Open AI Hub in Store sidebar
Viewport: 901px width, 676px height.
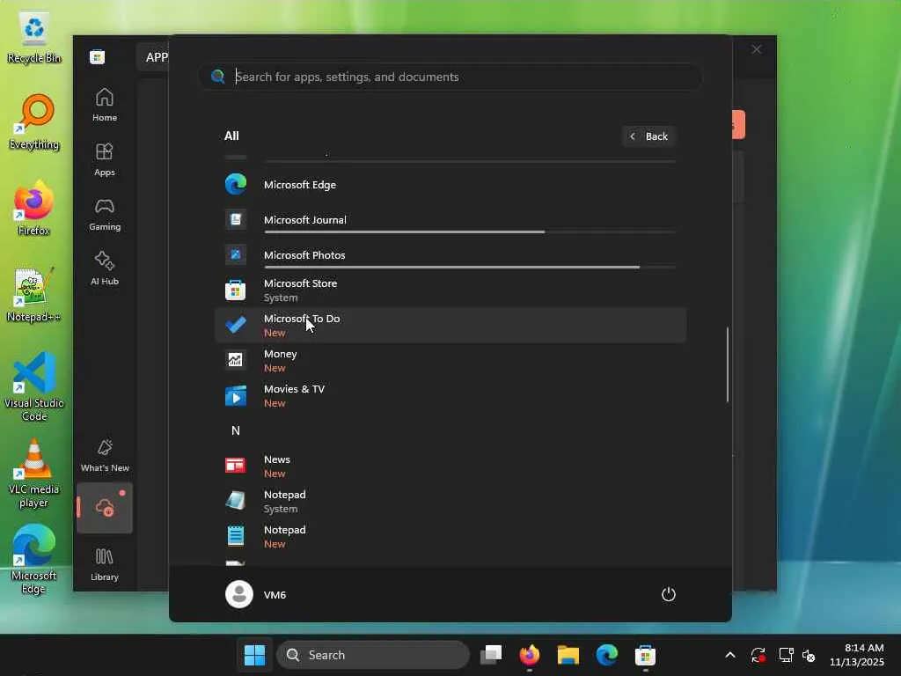105,268
